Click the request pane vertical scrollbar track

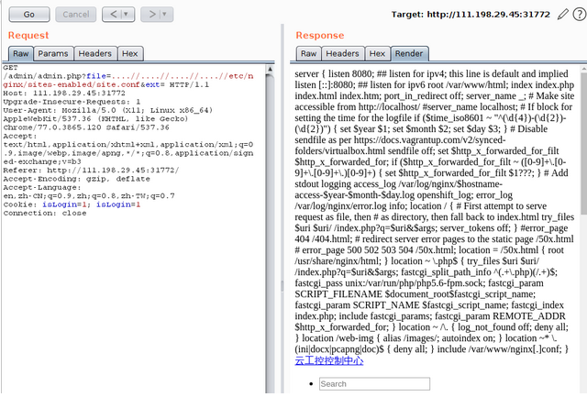pos(270,232)
